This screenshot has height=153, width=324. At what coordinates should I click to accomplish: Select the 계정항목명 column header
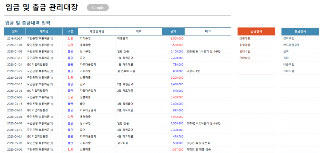[97, 31]
